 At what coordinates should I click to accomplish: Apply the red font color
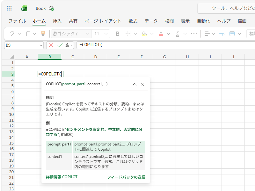pyautogui.click(x=161, y=34)
